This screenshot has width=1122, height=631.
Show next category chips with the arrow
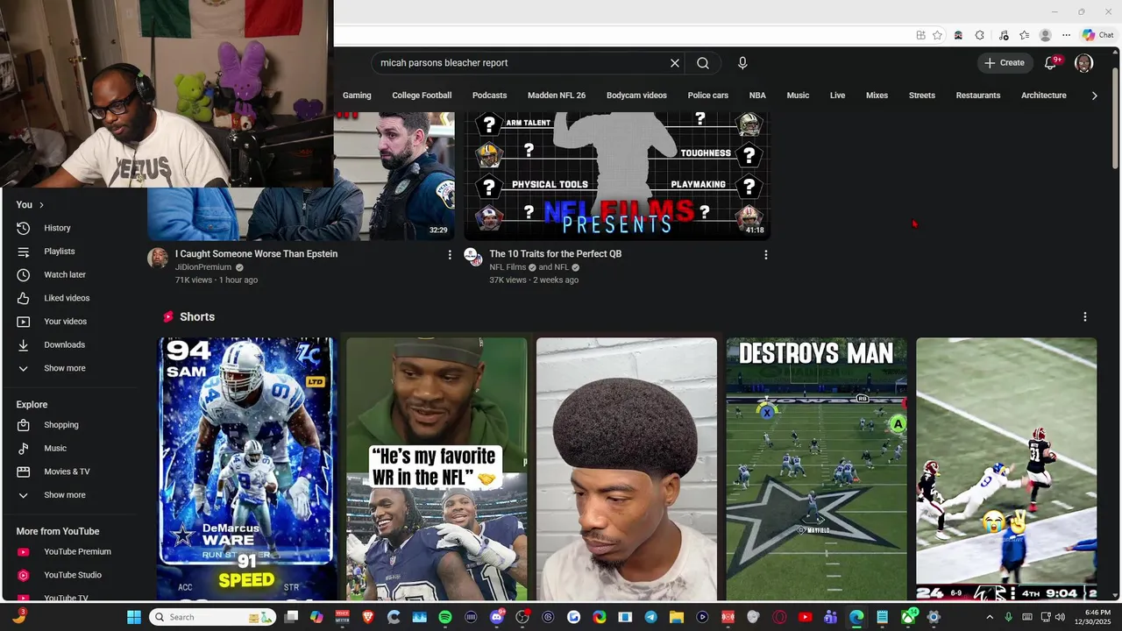[1094, 96]
